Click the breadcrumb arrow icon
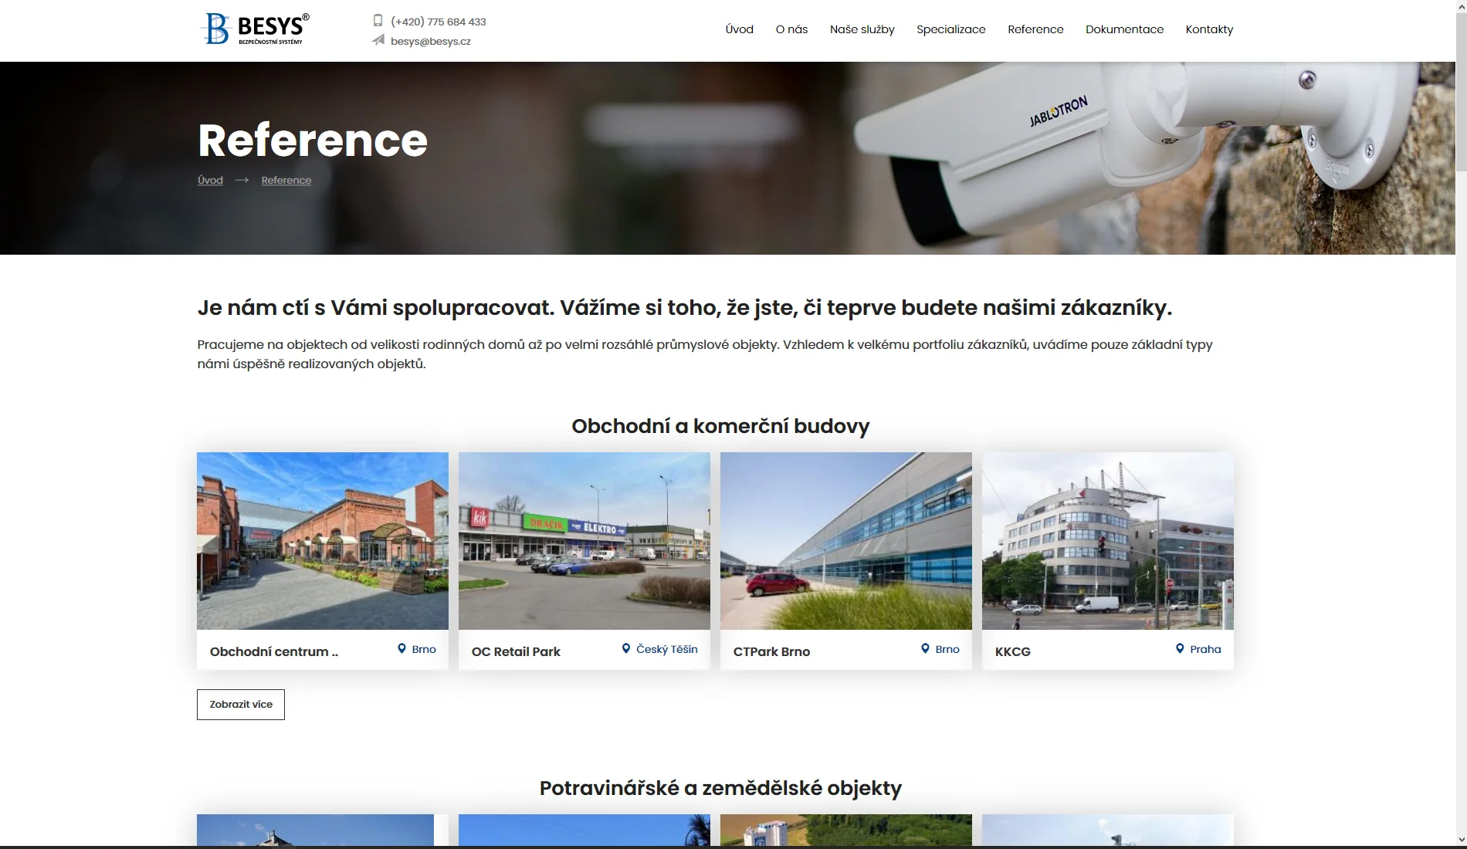The height and width of the screenshot is (849, 1467). coord(242,180)
